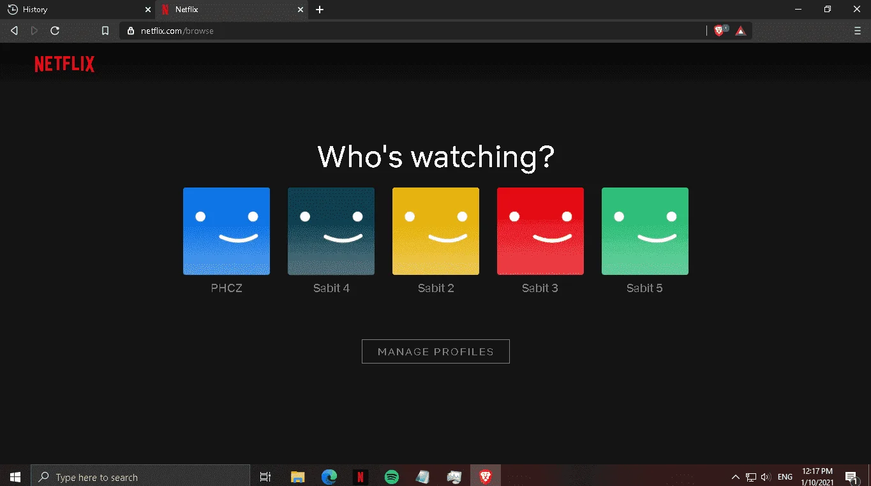The image size is (871, 486).
Task: Choose the dark teal Sabit 4 avatar
Action: [331, 231]
